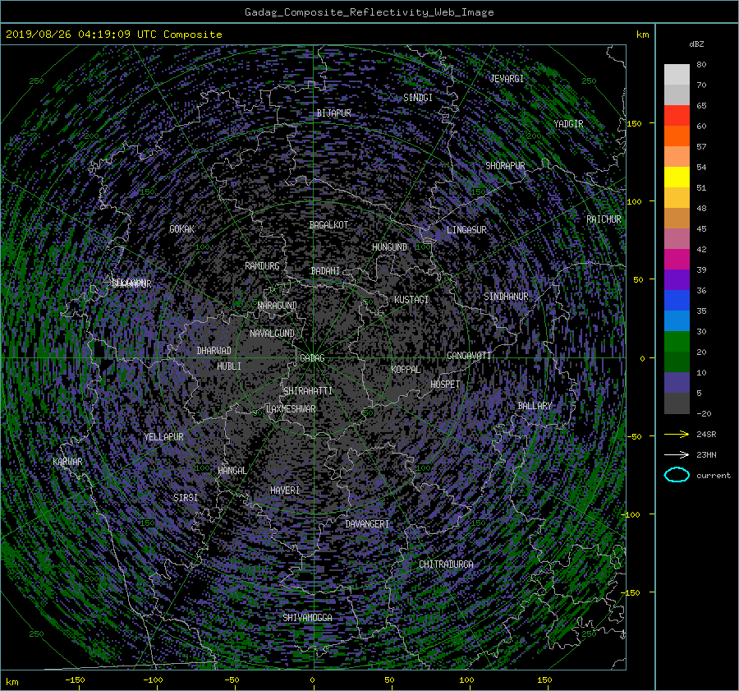Click the KOPPAL city label
The width and height of the screenshot is (739, 691).
pyautogui.click(x=406, y=370)
